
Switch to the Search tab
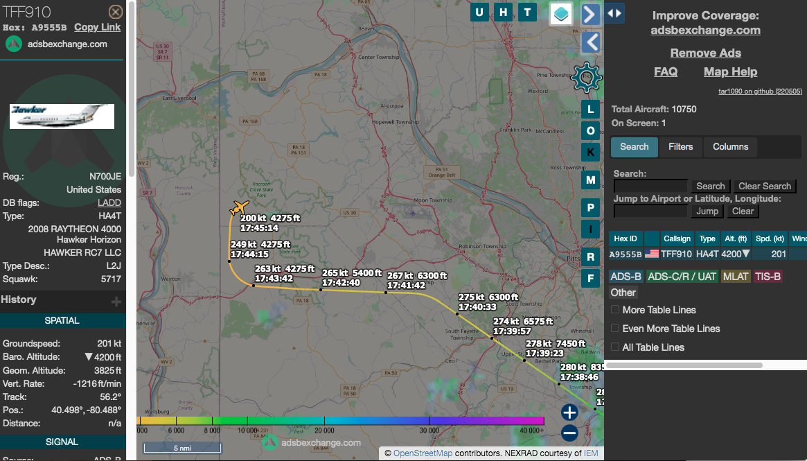click(634, 147)
